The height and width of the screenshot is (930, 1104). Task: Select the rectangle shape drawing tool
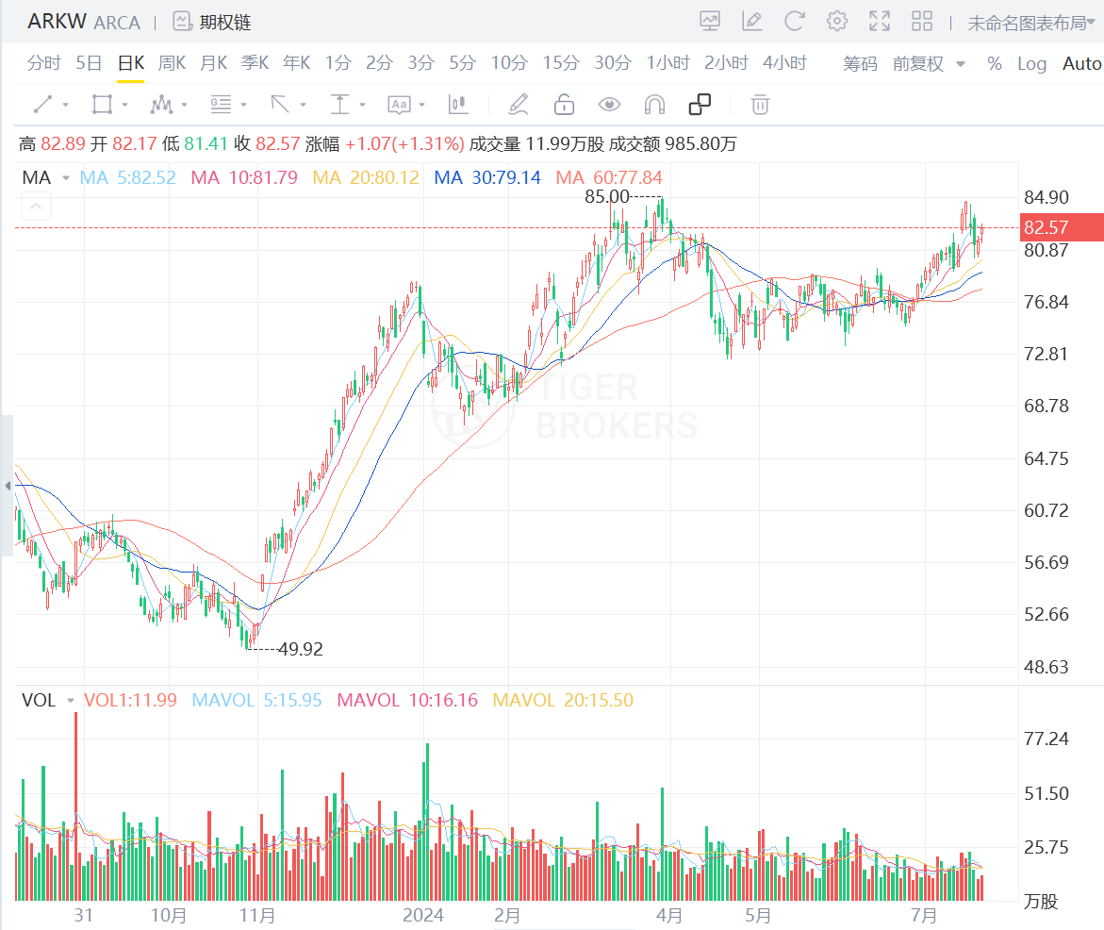(102, 105)
